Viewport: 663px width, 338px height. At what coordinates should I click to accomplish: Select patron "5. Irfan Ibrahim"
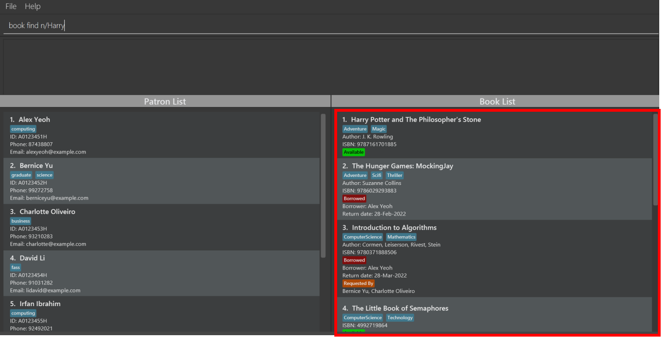point(162,315)
